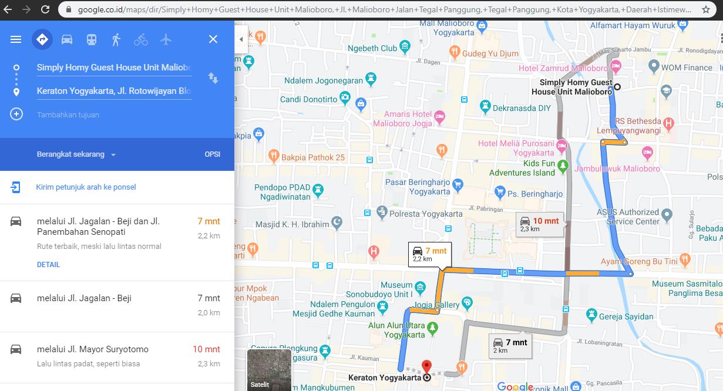This screenshot has width=723, height=391.
Task: Click the Mall Malioboro shopping marker
Action: pos(482,25)
